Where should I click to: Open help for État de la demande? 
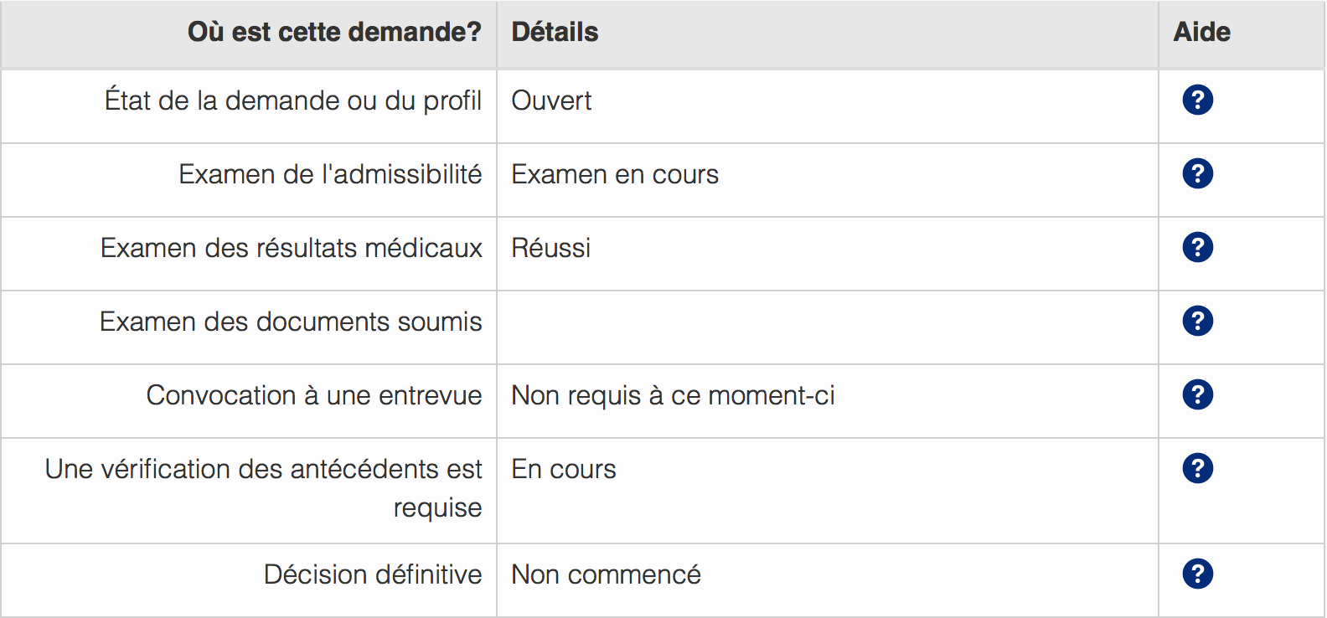1197,100
